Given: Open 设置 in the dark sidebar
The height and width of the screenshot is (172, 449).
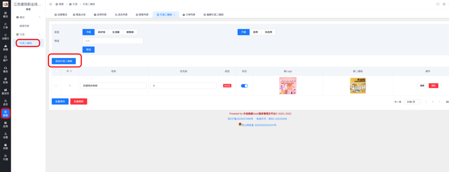Looking at the screenshot, I should 5,135.
